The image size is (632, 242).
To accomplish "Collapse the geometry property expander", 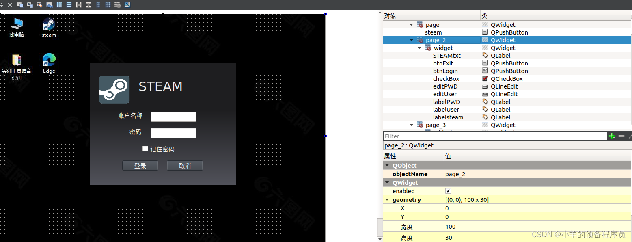I will point(387,199).
